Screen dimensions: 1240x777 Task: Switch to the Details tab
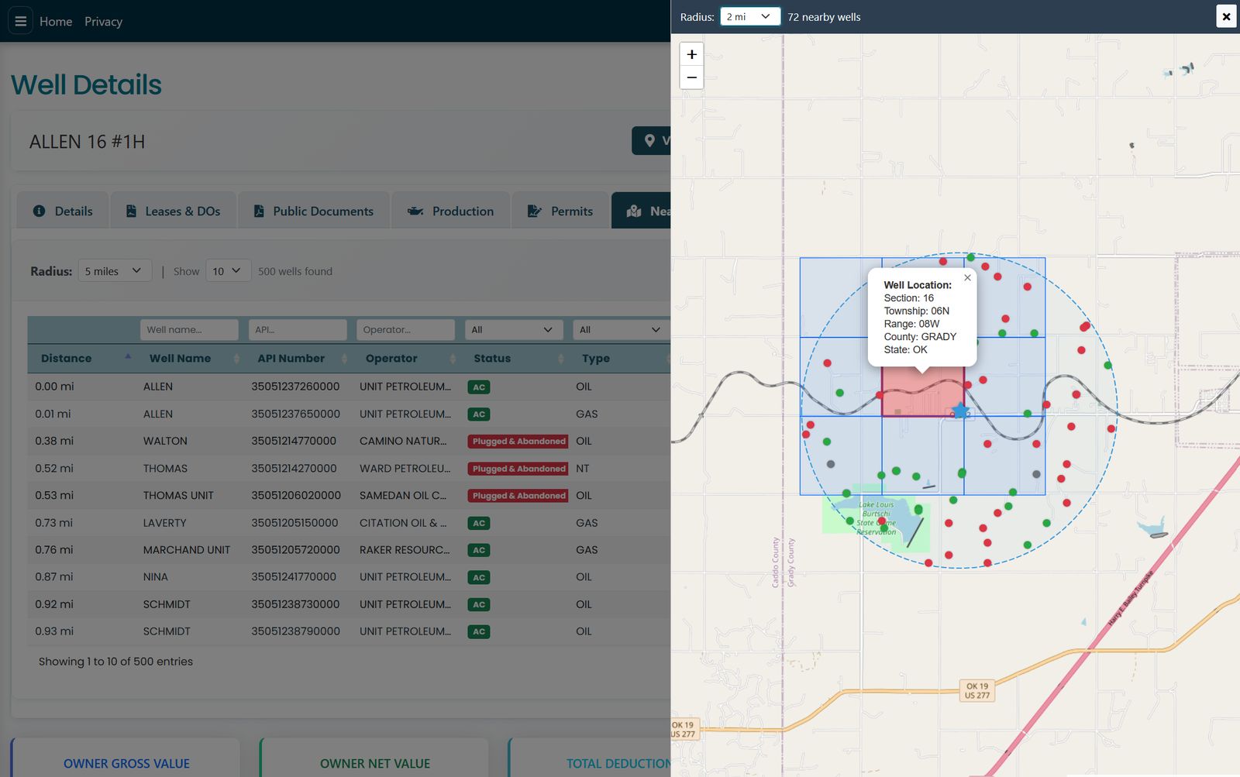tap(63, 211)
